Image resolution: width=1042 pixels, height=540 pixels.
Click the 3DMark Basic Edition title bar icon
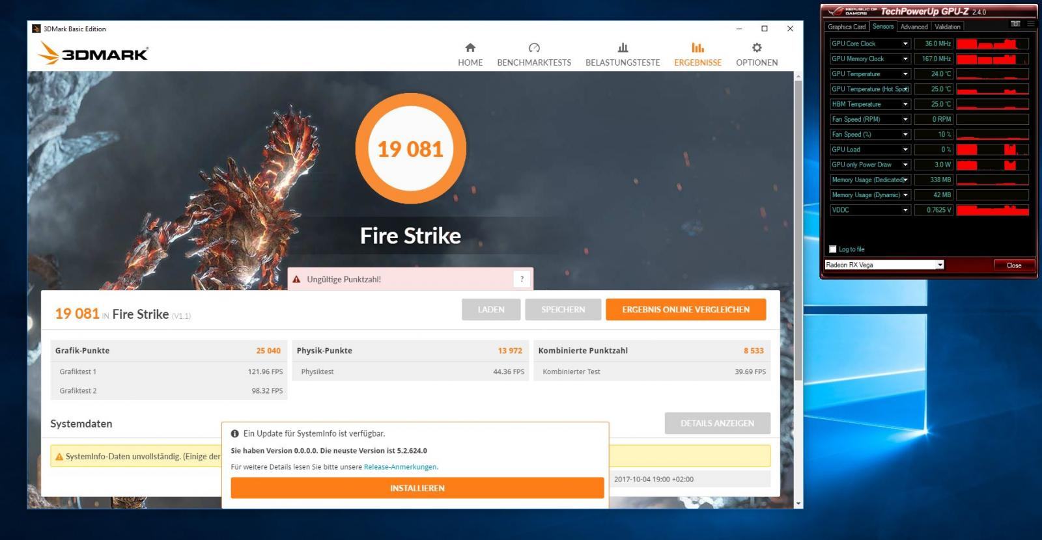pyautogui.click(x=36, y=29)
